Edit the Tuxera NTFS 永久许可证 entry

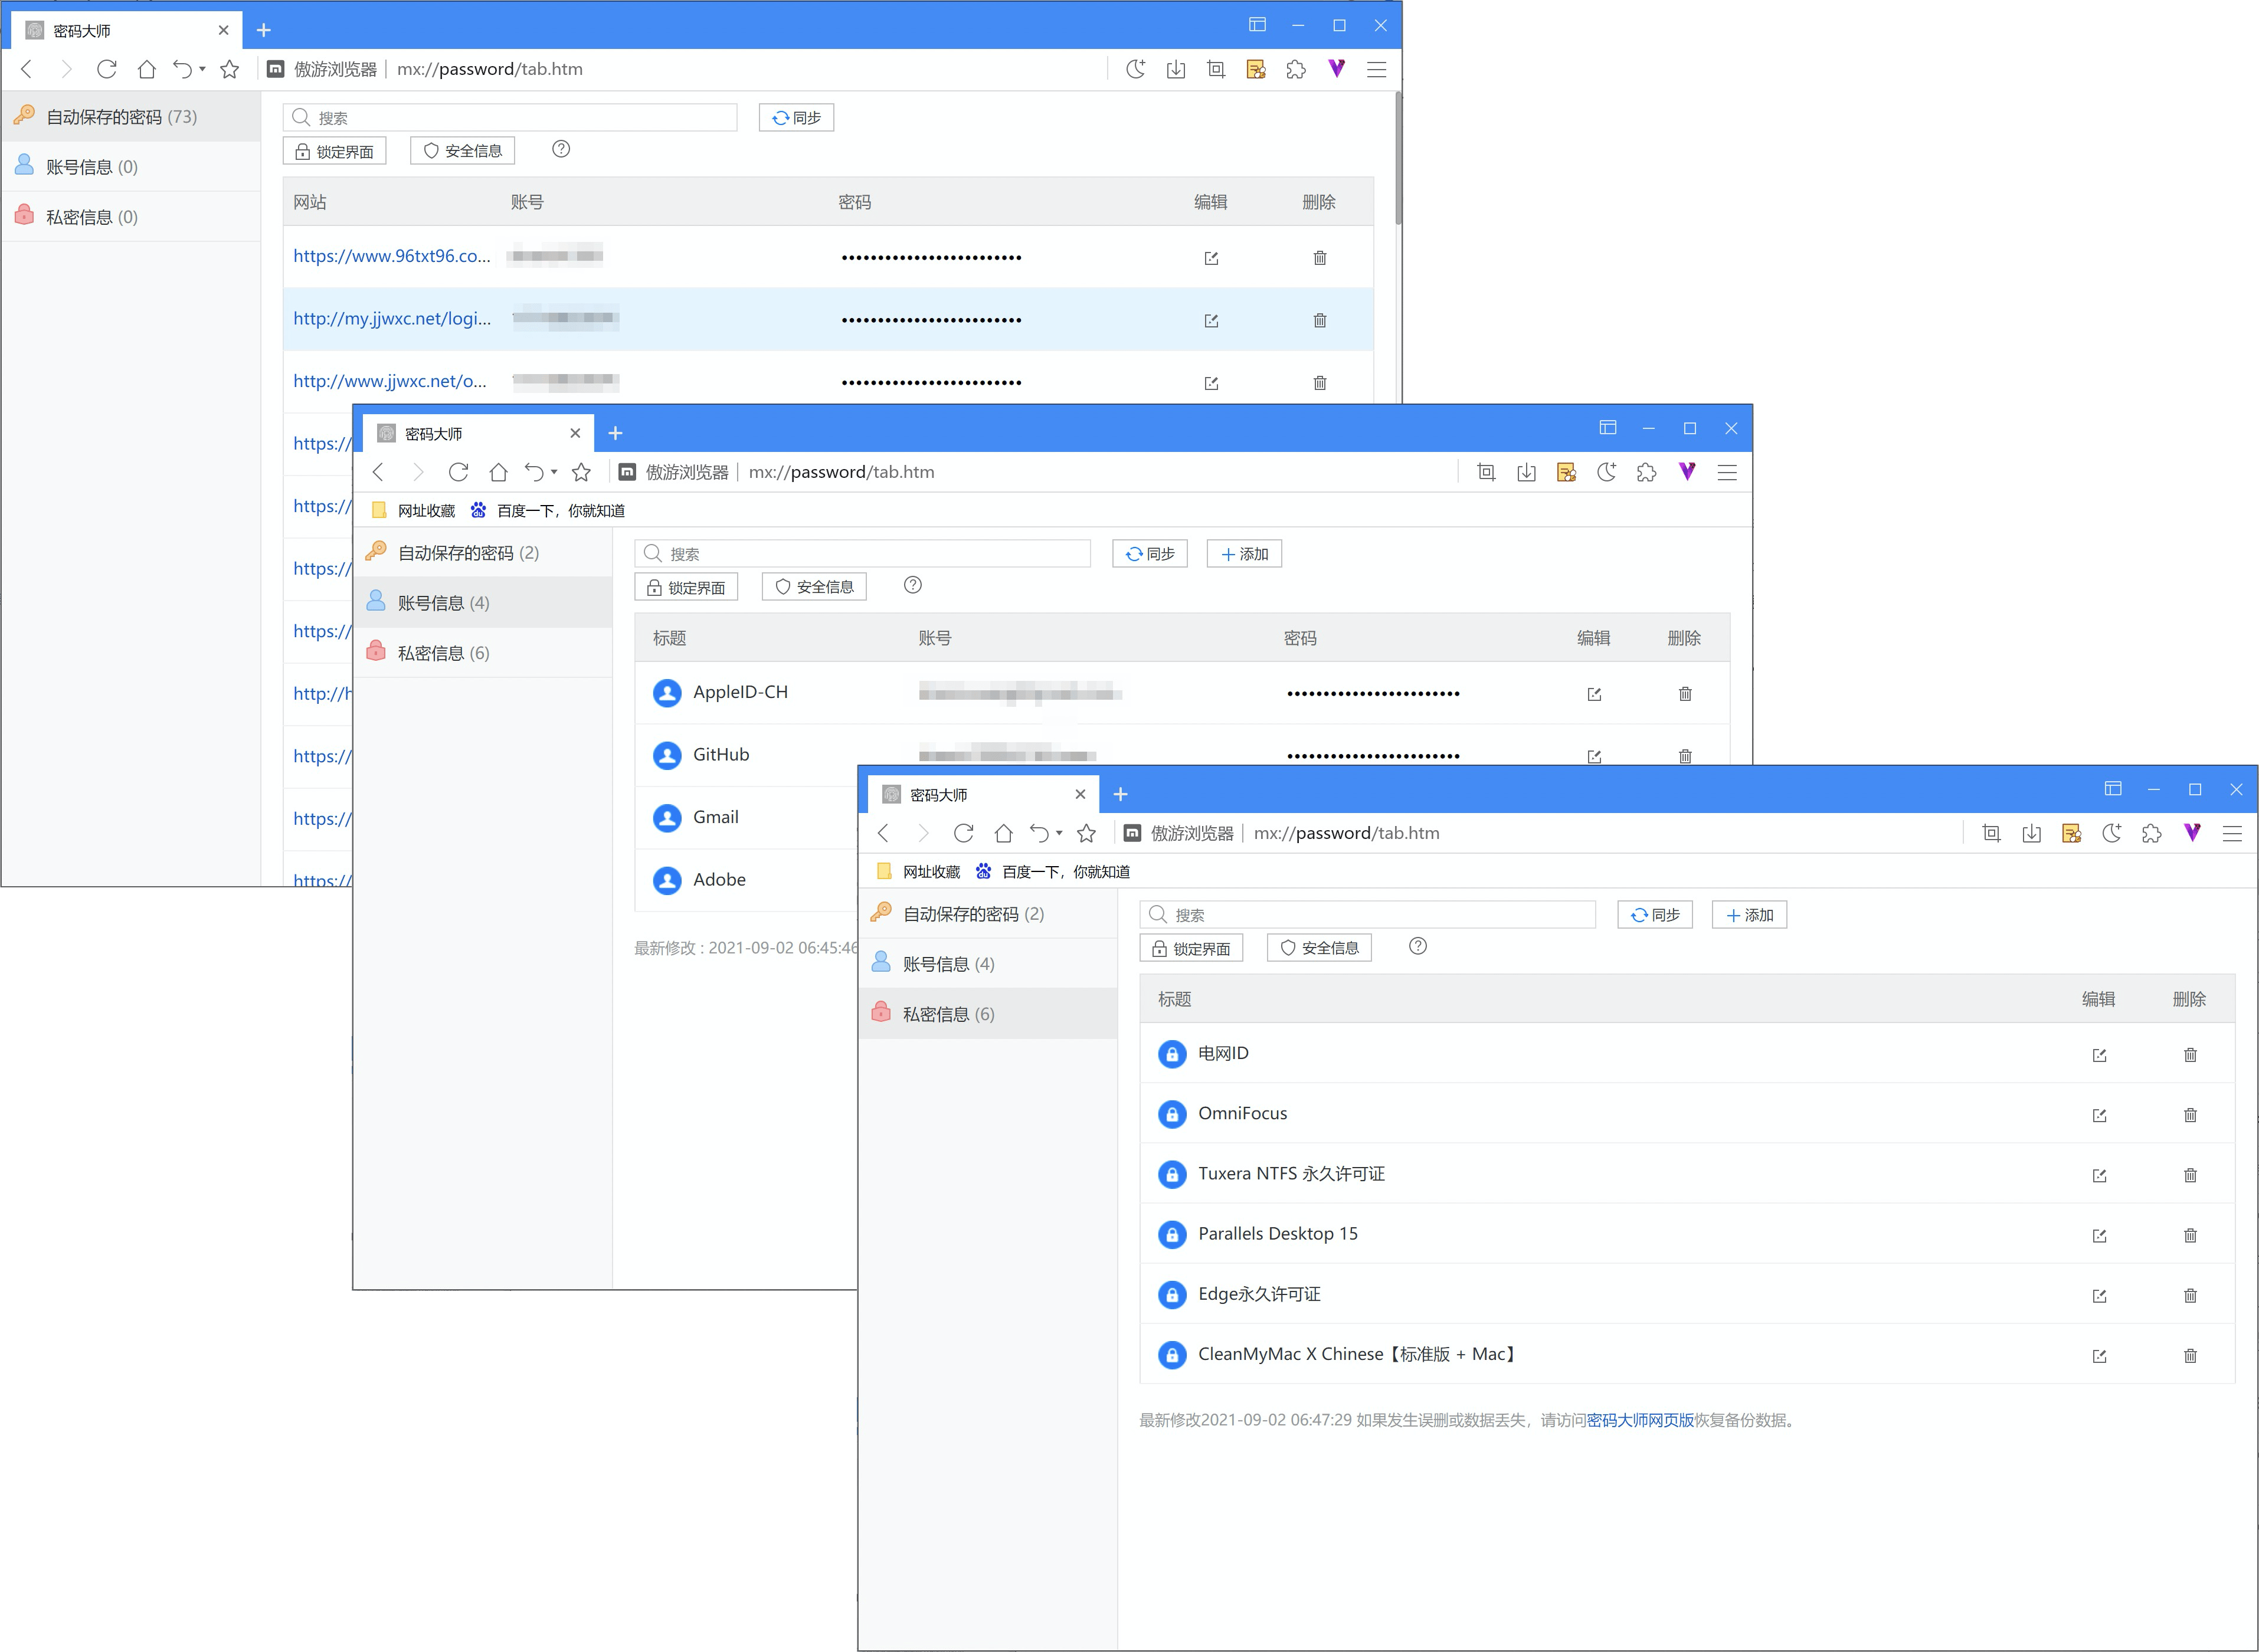tap(2099, 1175)
